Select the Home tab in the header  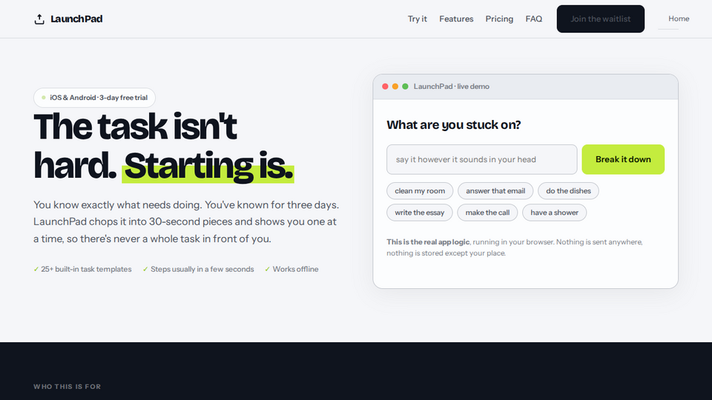(x=679, y=19)
